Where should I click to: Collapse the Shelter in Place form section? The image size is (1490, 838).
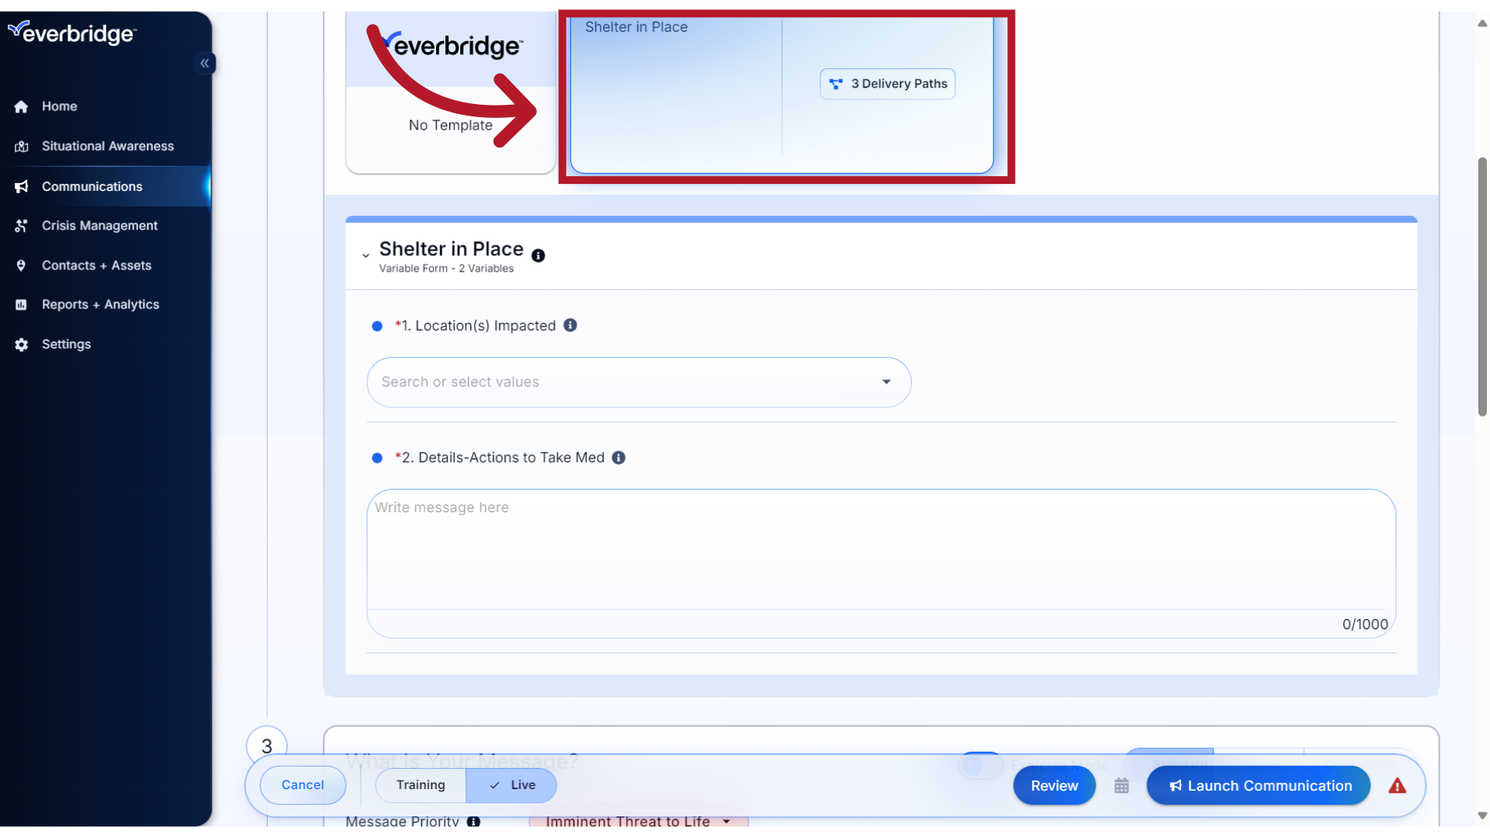(366, 255)
